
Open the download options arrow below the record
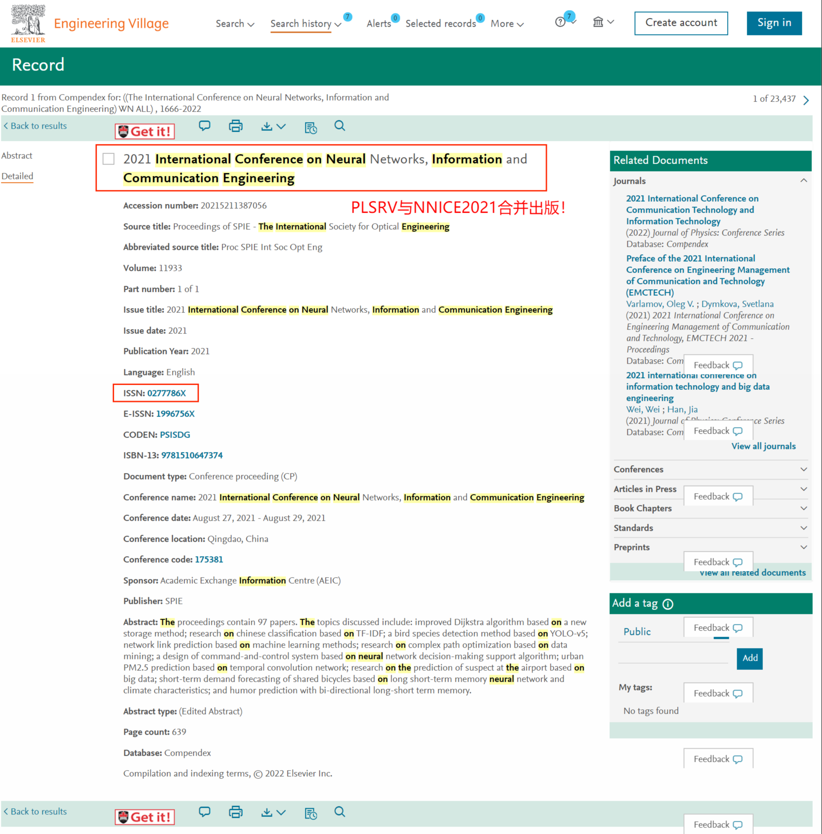click(281, 812)
